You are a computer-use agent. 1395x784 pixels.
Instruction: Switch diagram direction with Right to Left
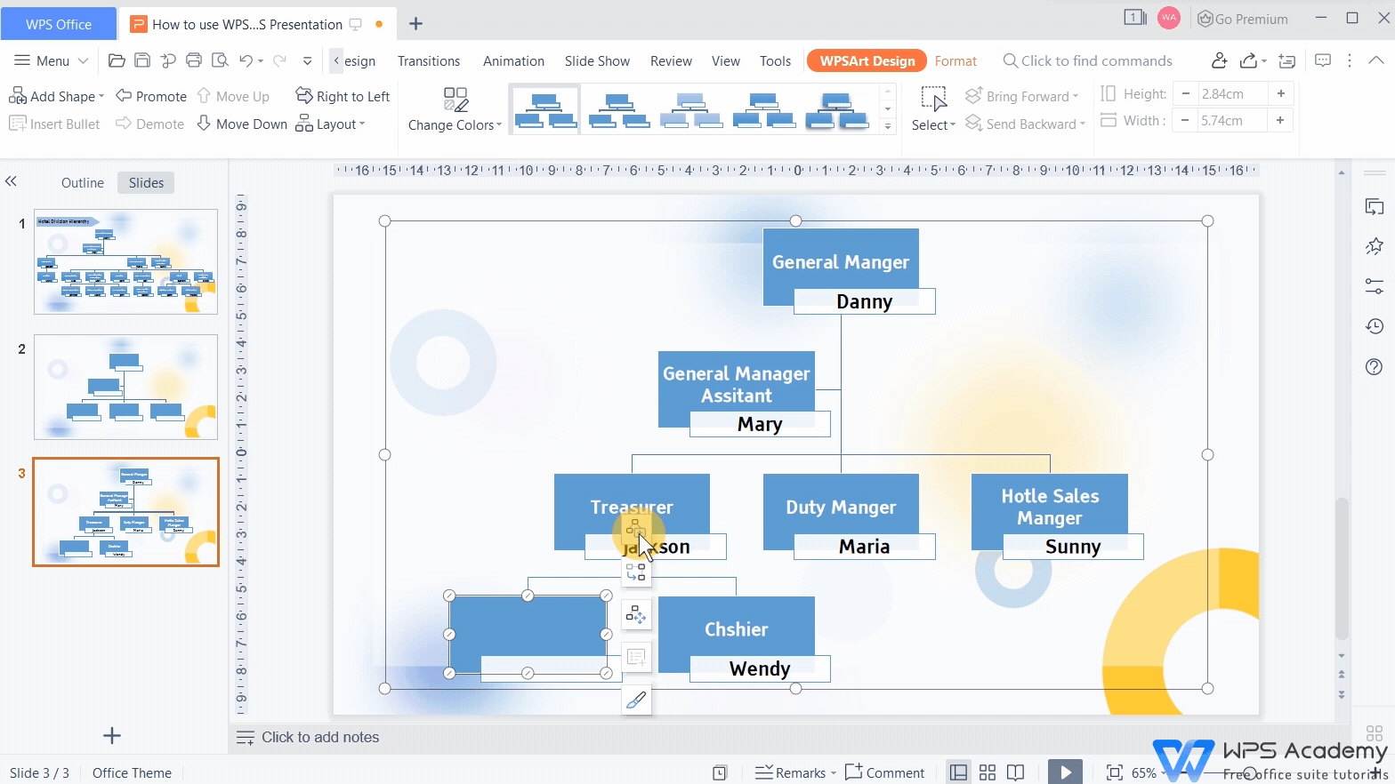[x=343, y=96]
